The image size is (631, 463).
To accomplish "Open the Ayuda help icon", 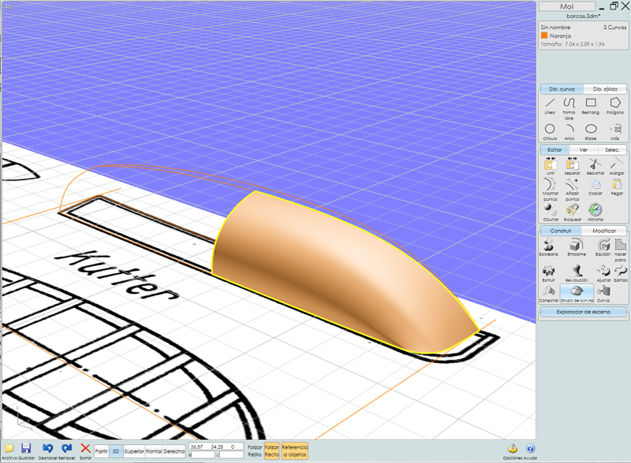I will [x=530, y=451].
